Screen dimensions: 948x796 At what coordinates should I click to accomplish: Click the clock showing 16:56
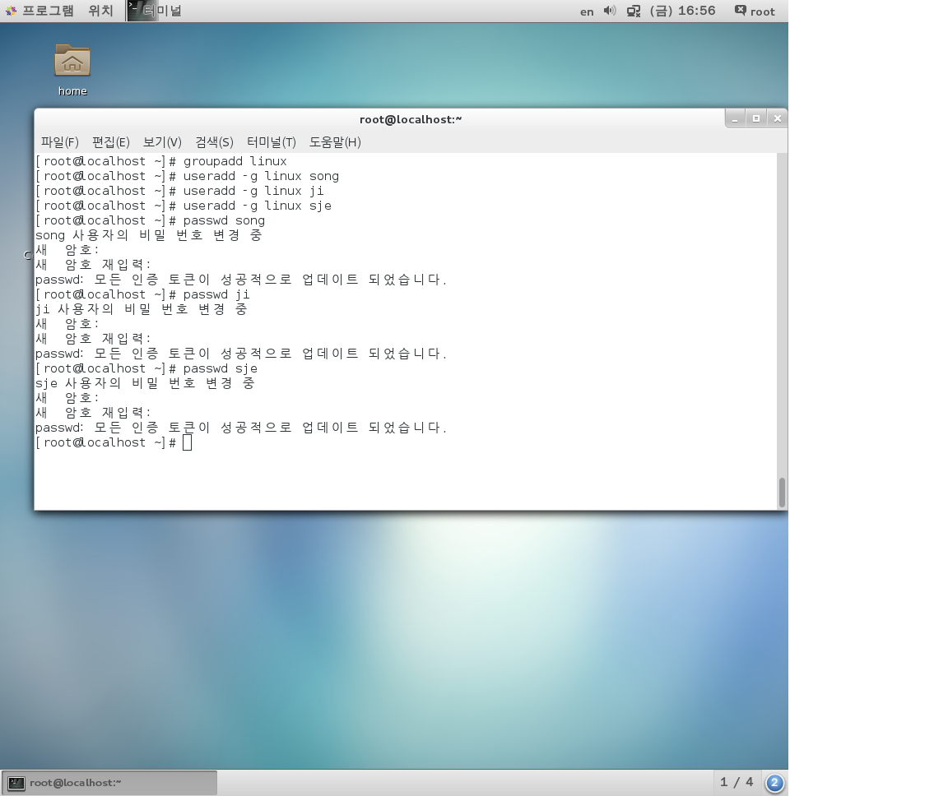click(x=682, y=11)
